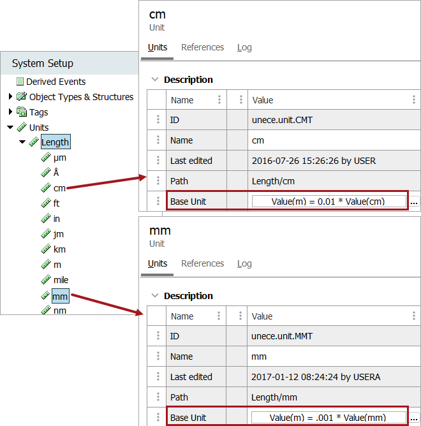Switch to Units tab in cm panel
This screenshot has height=426, width=421.
point(158,47)
